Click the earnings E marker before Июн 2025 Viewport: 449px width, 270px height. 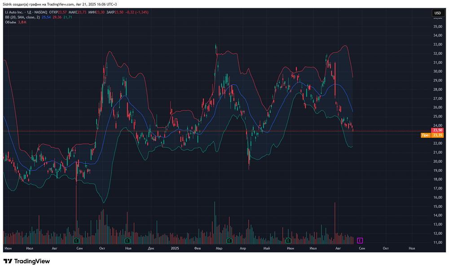[288, 240]
